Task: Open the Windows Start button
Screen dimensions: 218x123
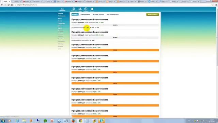Action: pos(3,121)
